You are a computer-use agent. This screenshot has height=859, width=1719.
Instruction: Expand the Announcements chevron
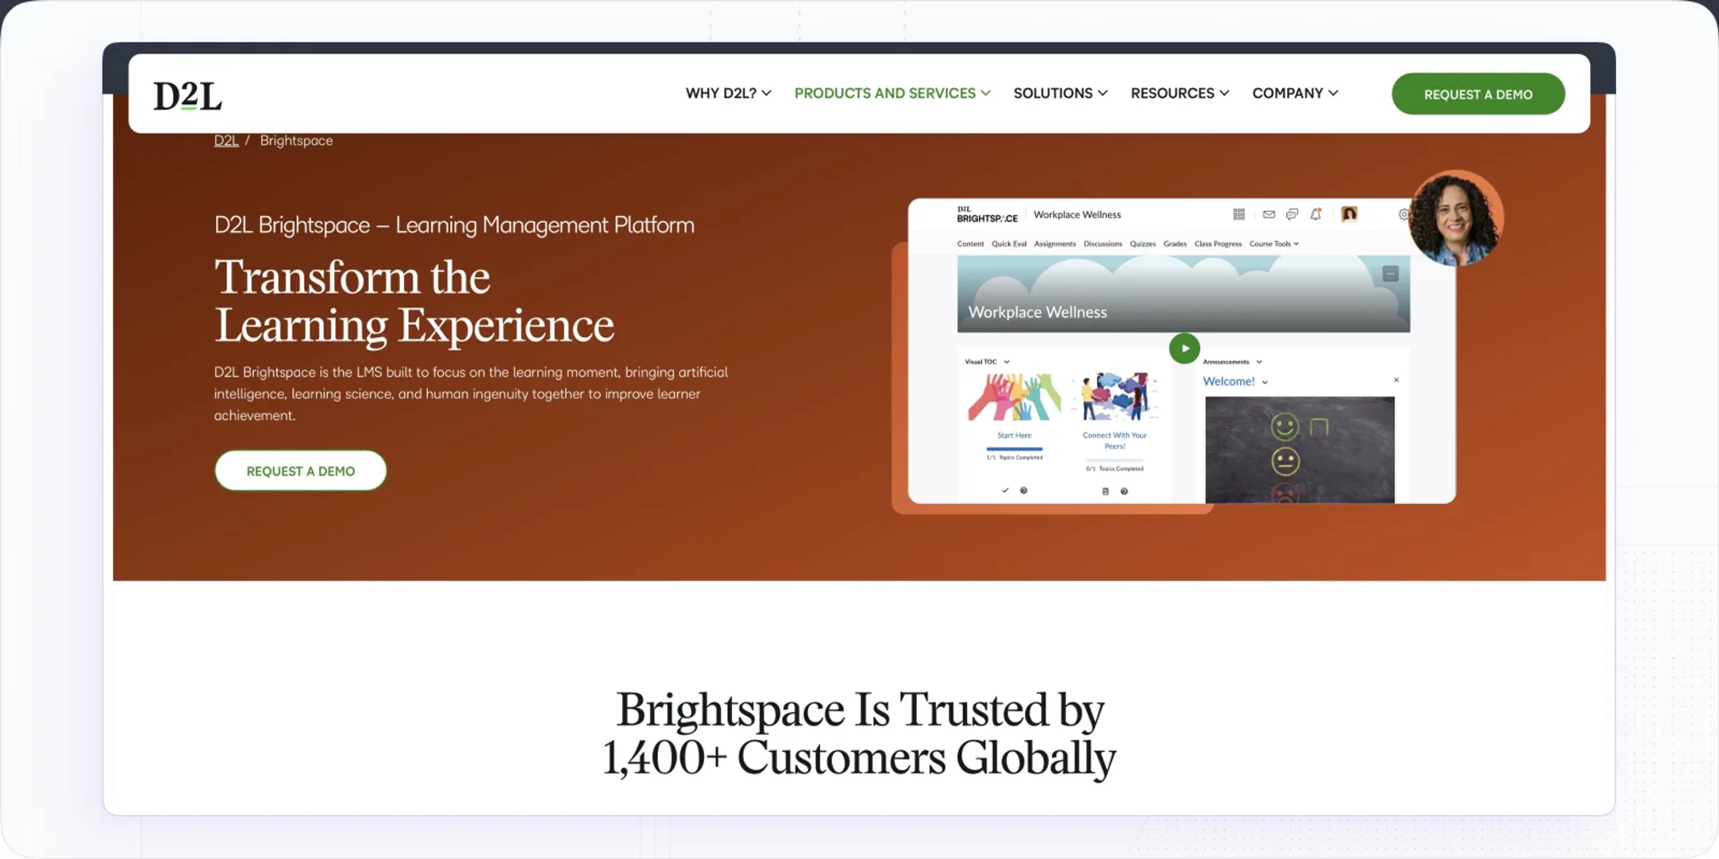coord(1259,362)
